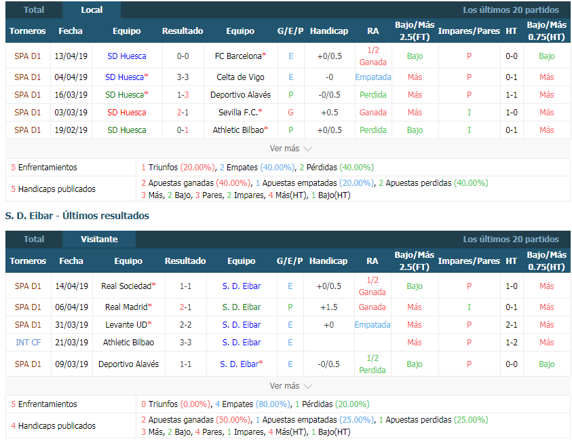
Task: Click SPA D1 in the 13/04/19 row
Action: pos(28,56)
